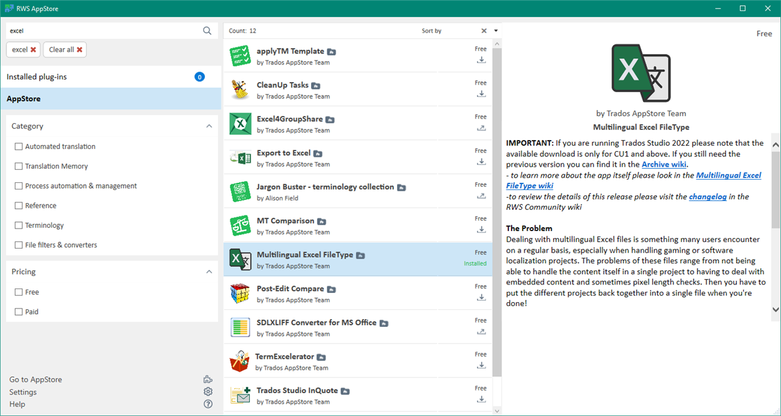Open Help from the sidebar
The height and width of the screenshot is (416, 781).
pos(17,404)
